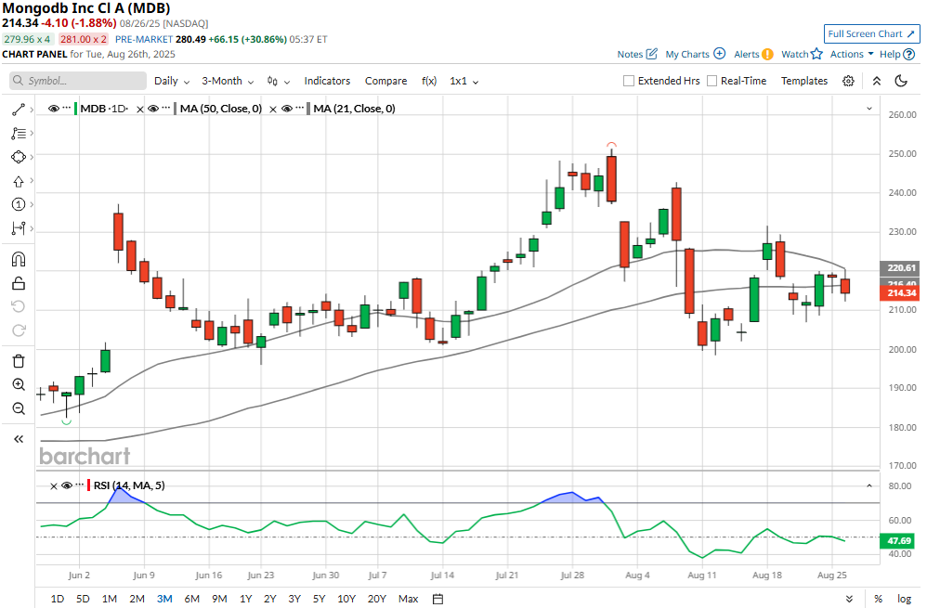Select the 6M time range

pos(191,599)
